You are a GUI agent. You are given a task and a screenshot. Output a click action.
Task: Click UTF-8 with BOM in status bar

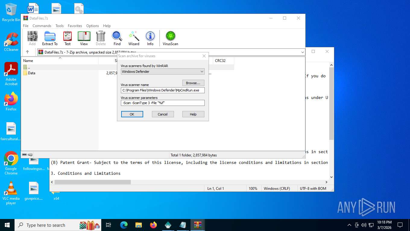[x=313, y=189]
